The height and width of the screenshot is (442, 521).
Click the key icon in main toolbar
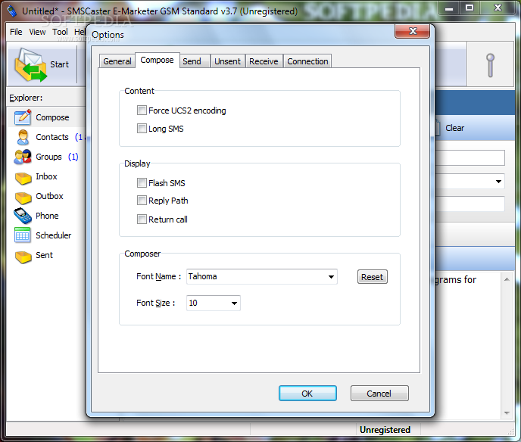(490, 65)
